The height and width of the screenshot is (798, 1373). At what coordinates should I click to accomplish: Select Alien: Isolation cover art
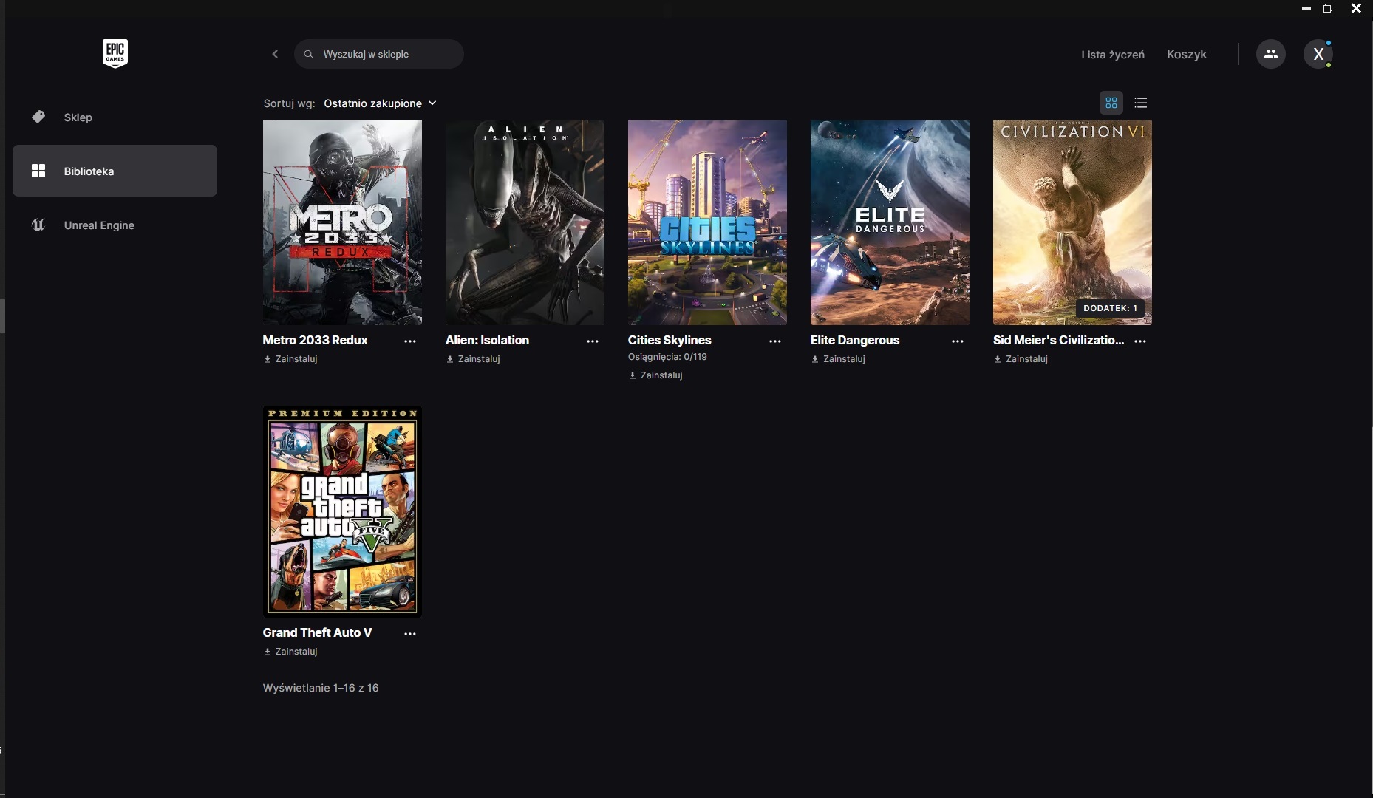525,222
